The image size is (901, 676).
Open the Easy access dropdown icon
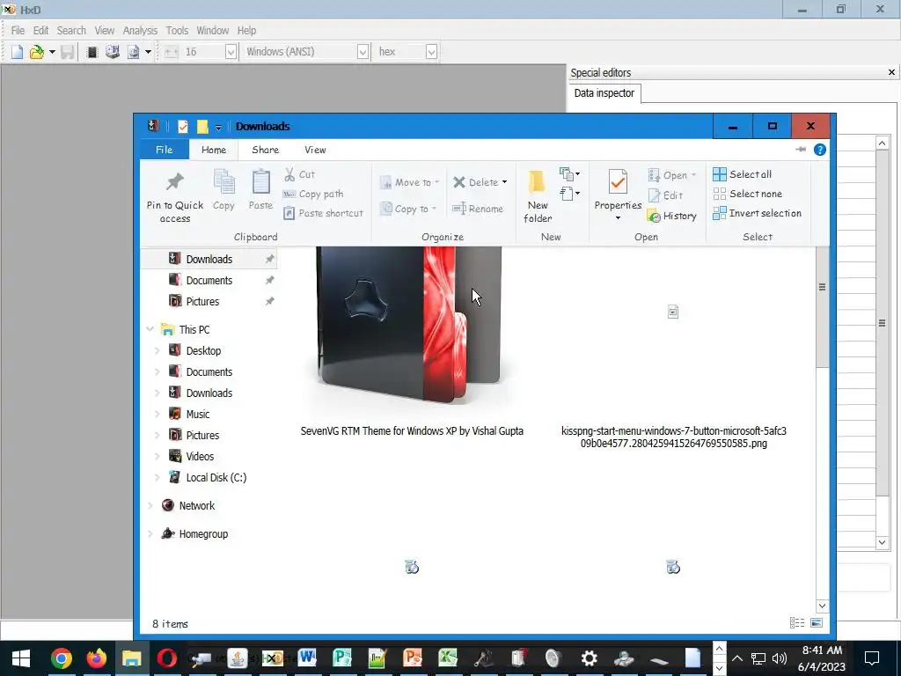569,194
